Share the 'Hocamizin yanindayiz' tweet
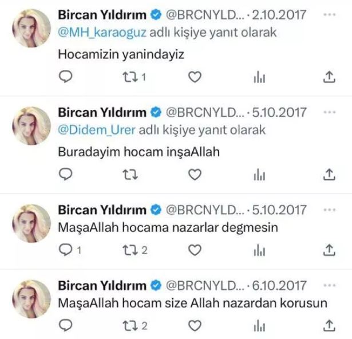Image resolution: width=352 pixels, height=339 pixels. pos(329,77)
